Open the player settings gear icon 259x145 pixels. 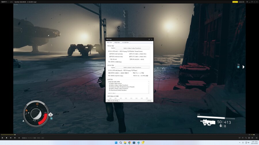(252, 138)
